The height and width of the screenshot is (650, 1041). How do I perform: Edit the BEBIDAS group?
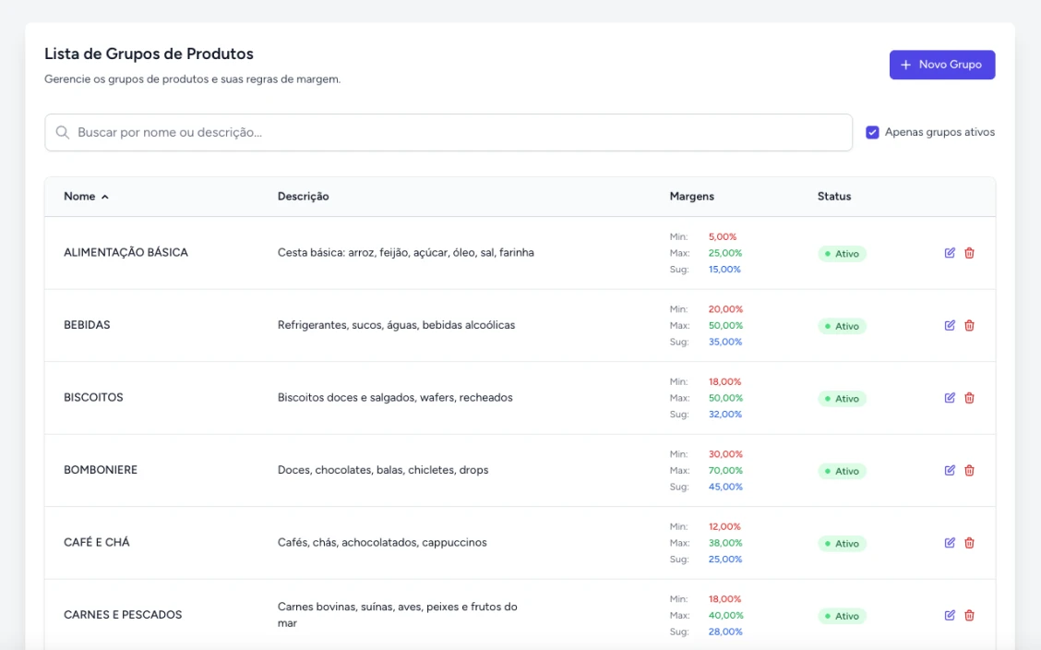click(950, 325)
